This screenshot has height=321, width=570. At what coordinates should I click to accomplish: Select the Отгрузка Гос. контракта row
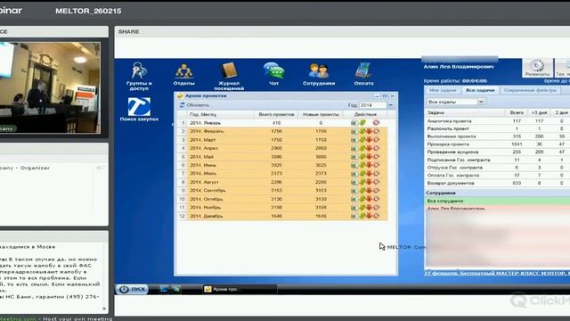point(498,168)
